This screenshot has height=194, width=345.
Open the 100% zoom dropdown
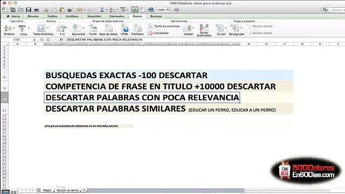point(168,10)
